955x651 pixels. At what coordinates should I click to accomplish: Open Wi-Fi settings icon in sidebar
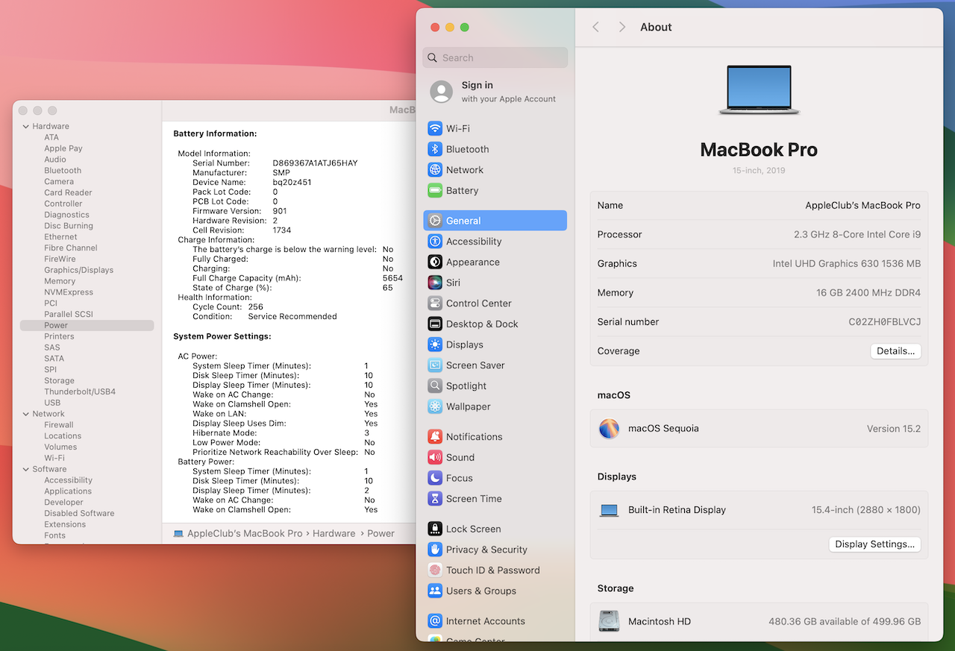[435, 128]
